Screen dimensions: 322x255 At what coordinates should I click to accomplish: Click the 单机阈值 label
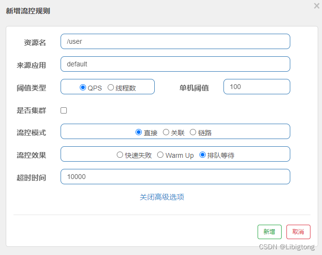[x=194, y=88]
